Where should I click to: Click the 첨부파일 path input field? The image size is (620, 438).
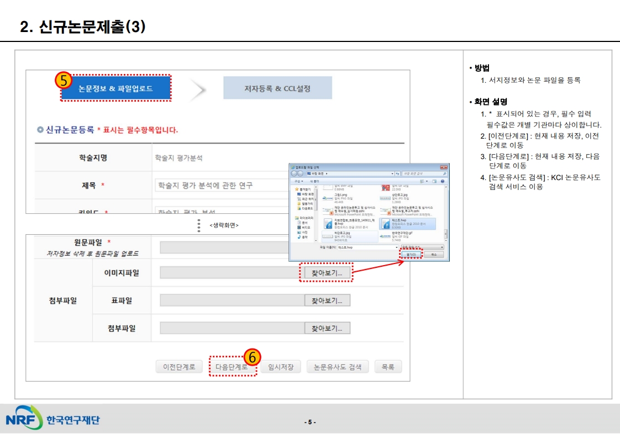pyautogui.click(x=232, y=328)
